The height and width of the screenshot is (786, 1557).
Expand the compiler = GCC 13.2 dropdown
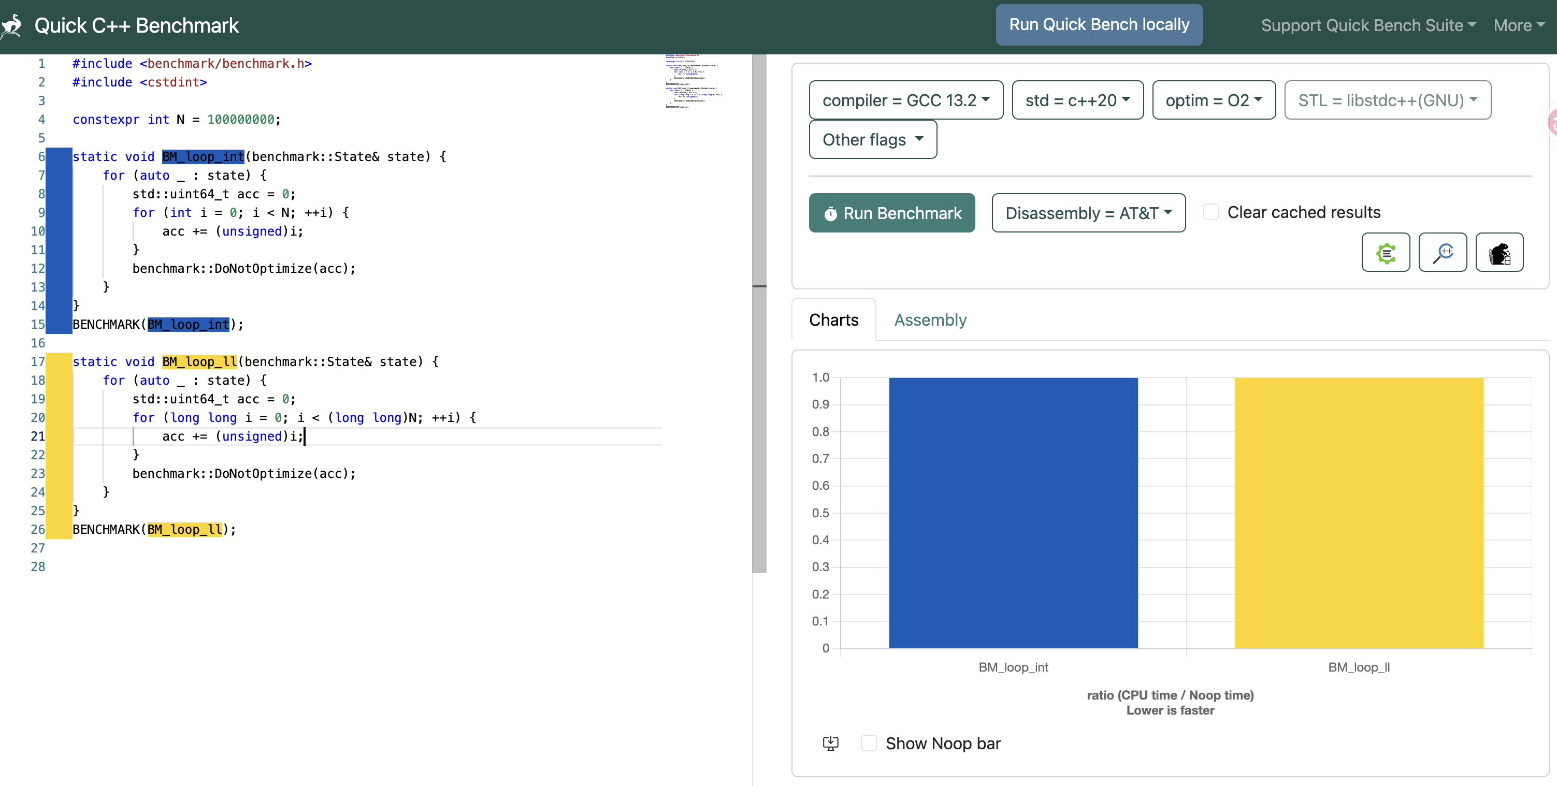pyautogui.click(x=905, y=100)
